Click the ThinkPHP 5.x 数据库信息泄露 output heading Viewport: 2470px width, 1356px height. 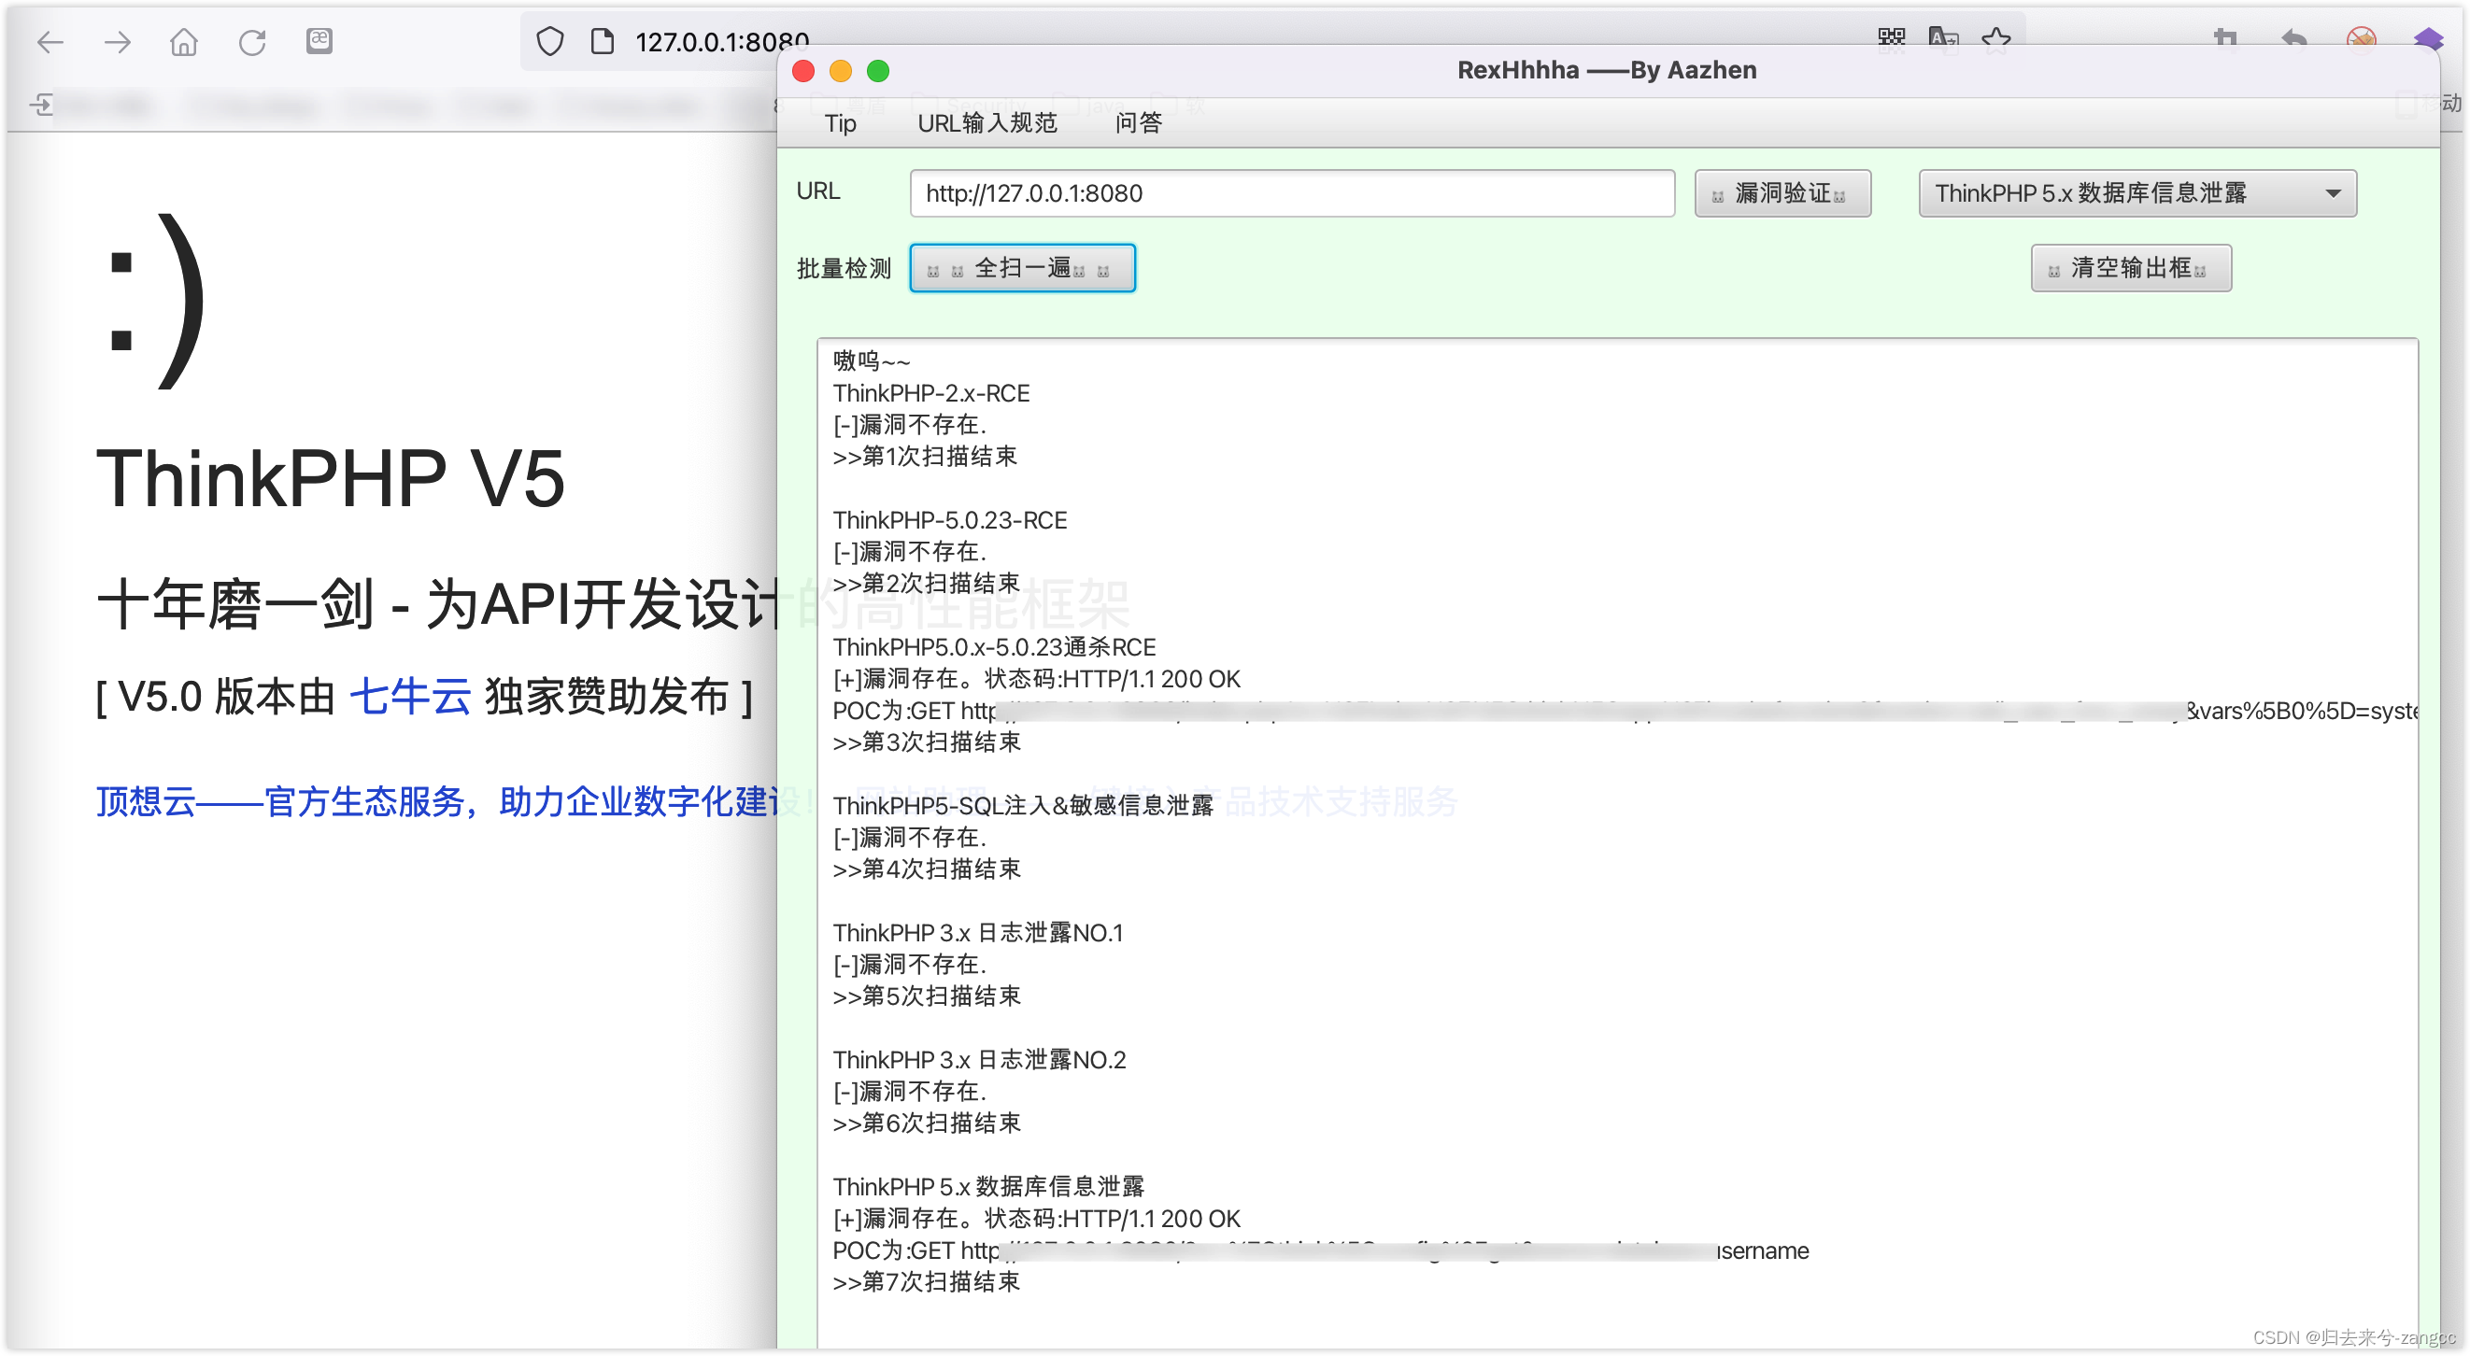coord(987,1187)
